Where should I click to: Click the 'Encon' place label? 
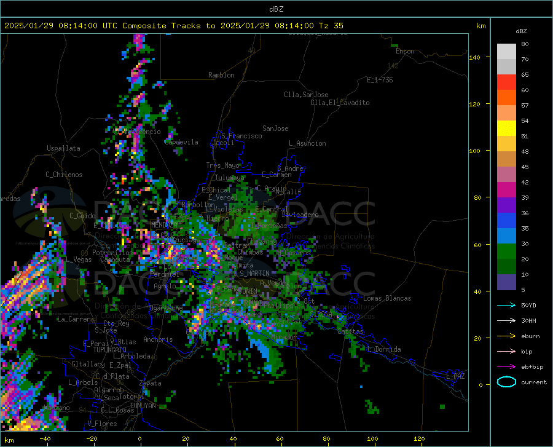405,51
